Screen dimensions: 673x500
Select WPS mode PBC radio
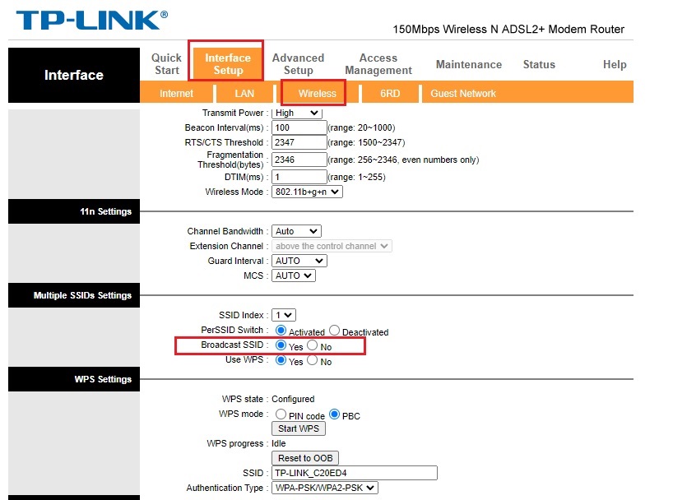[x=334, y=414]
